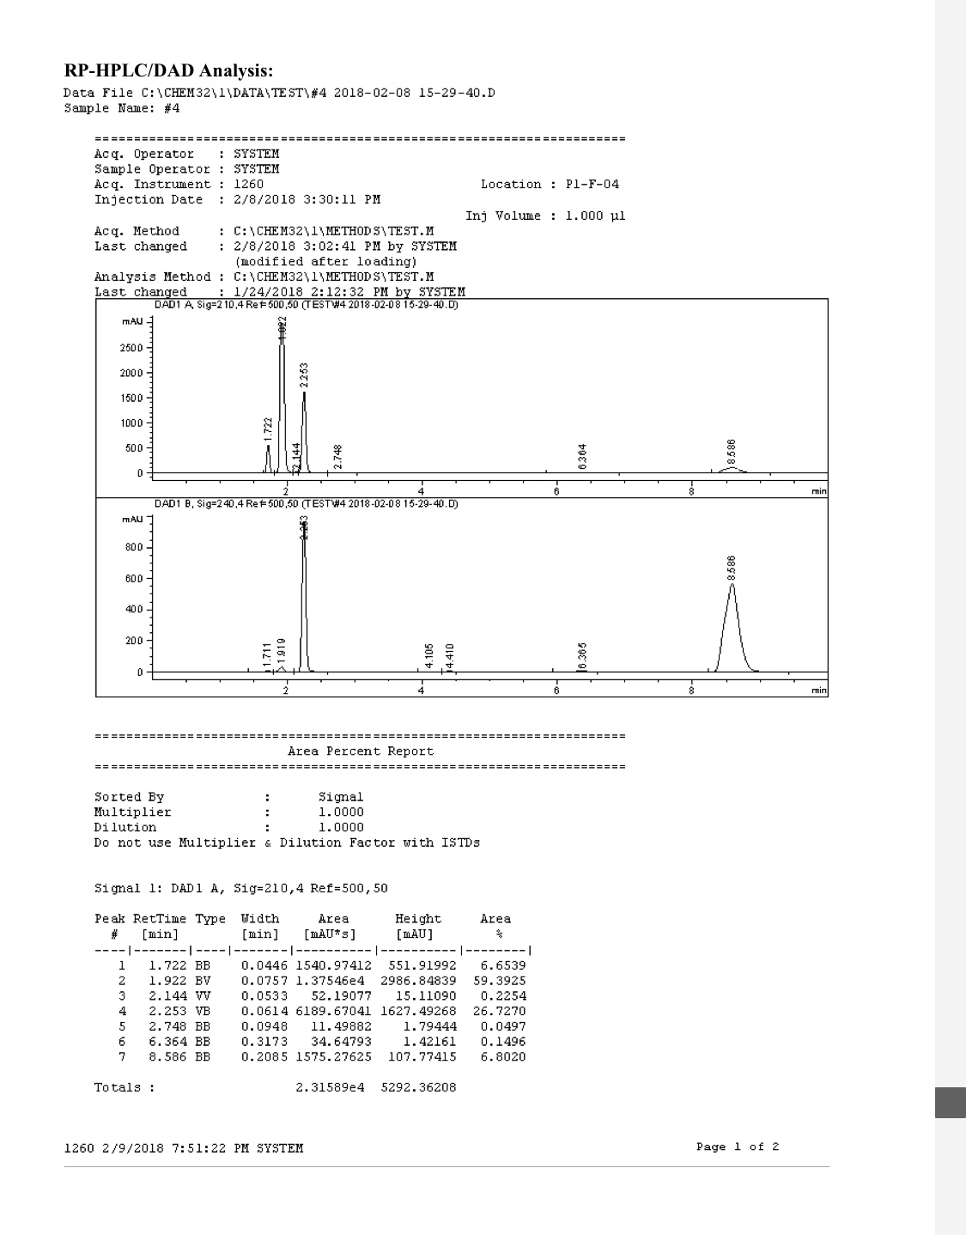
Task: Click retention time 2.144 in table
Action: [167, 996]
